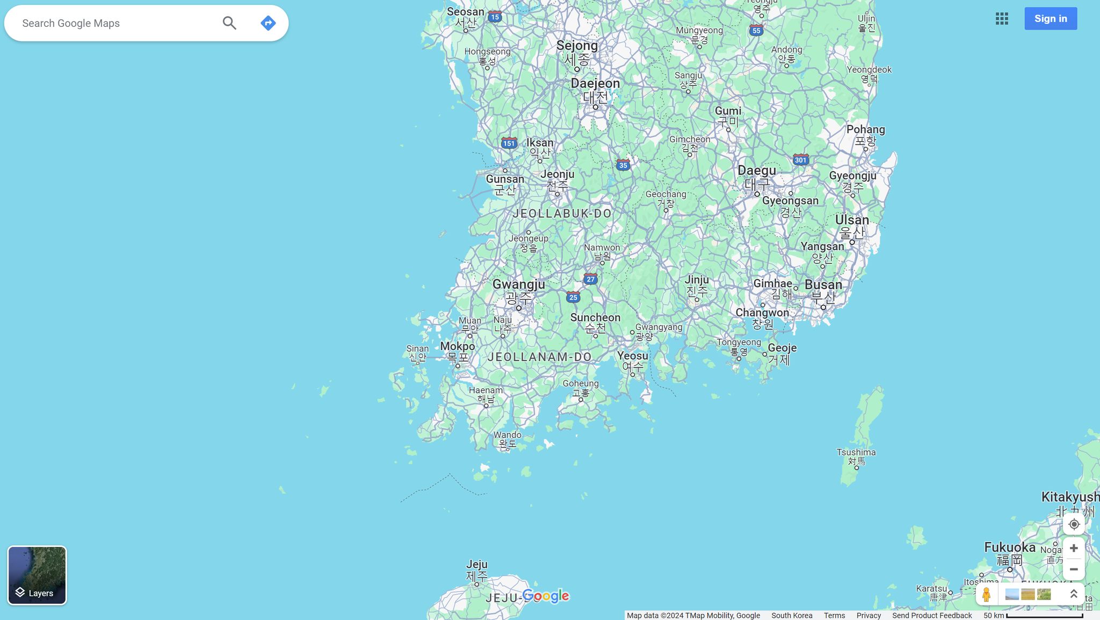Zoom out with the minus button
1100x620 pixels.
click(x=1074, y=569)
